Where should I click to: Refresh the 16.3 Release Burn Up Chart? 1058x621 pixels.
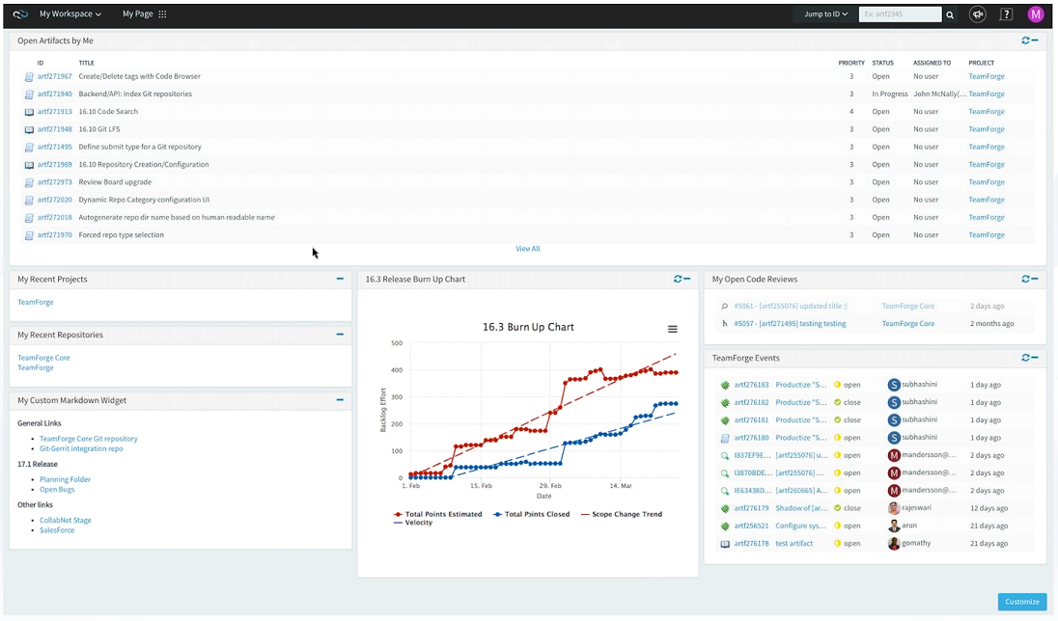click(x=678, y=279)
